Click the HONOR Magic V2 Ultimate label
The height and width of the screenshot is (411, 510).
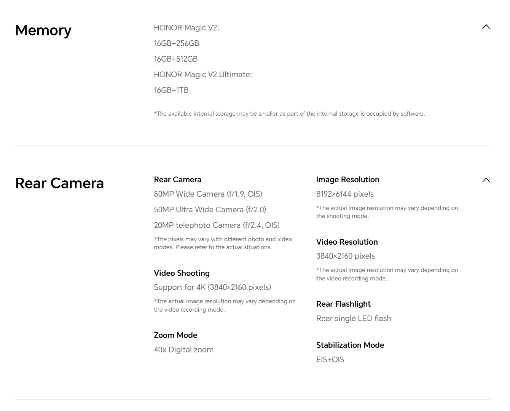pyautogui.click(x=203, y=75)
